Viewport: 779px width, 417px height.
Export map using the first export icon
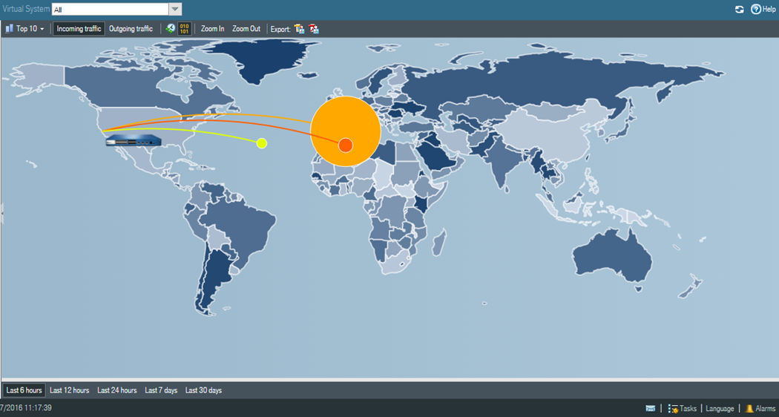(299, 29)
